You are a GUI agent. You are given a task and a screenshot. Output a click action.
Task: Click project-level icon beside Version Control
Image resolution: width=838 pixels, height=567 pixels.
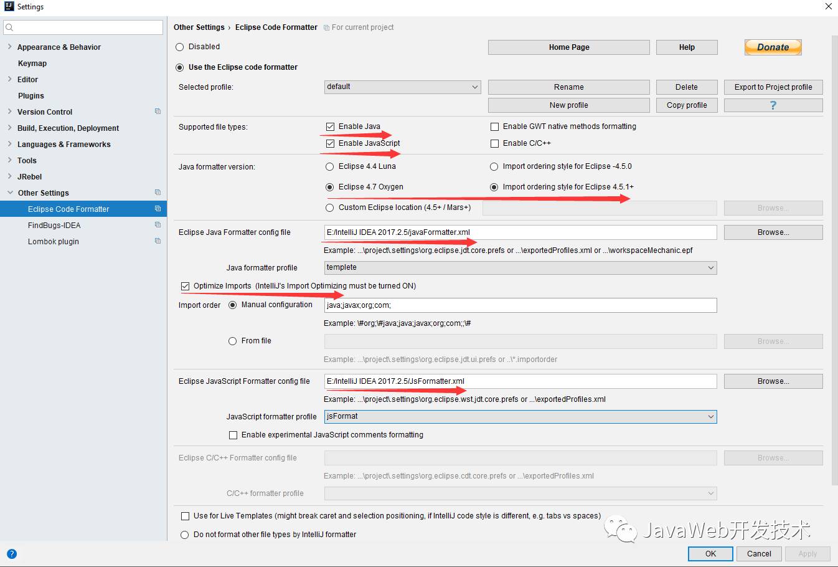point(158,112)
